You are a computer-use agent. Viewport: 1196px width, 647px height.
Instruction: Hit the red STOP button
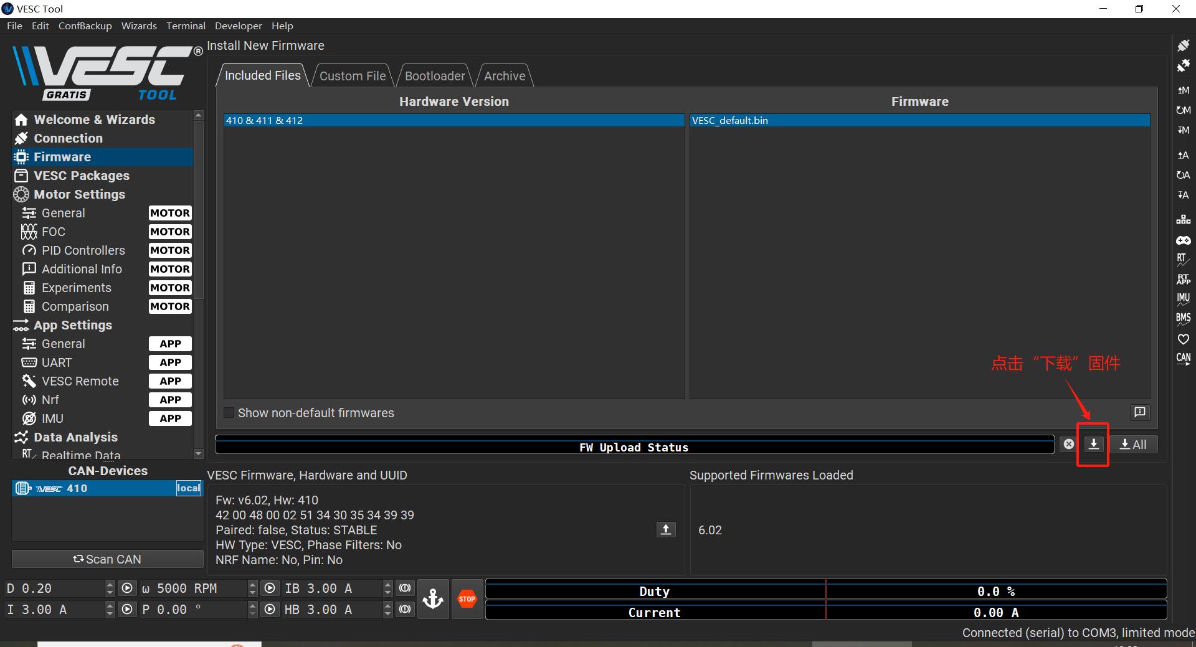point(467,599)
